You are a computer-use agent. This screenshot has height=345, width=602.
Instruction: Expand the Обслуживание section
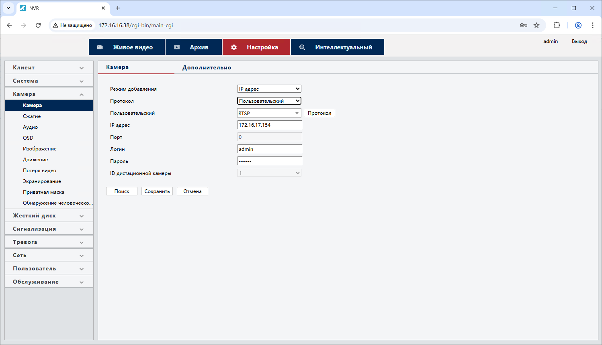pyautogui.click(x=49, y=282)
